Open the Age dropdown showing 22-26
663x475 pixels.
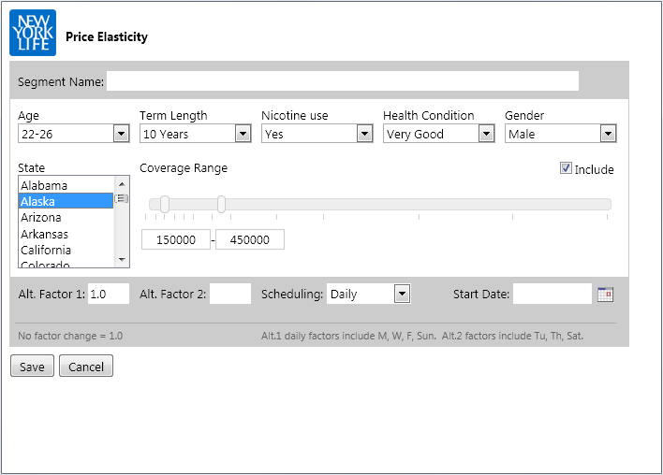click(74, 134)
